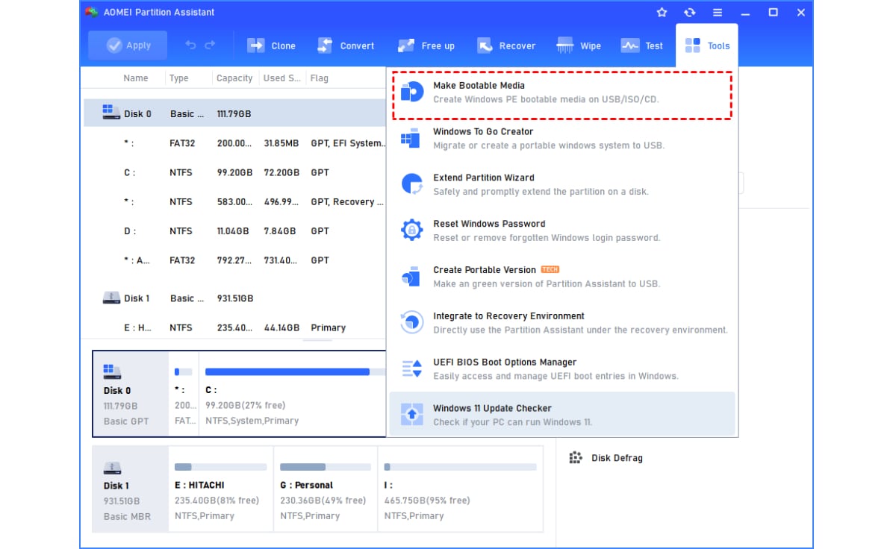Click the Flag column header
Image resolution: width=893 pixels, height=549 pixels.
[x=319, y=78]
